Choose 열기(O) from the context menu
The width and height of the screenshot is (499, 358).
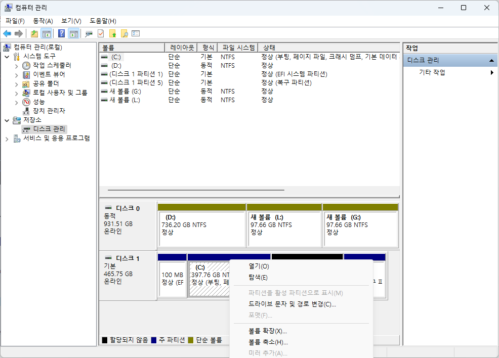click(x=301, y=266)
